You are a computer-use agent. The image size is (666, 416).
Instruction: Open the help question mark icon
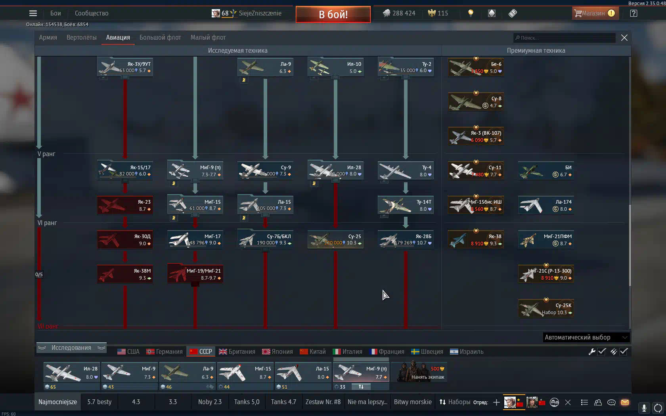(633, 13)
